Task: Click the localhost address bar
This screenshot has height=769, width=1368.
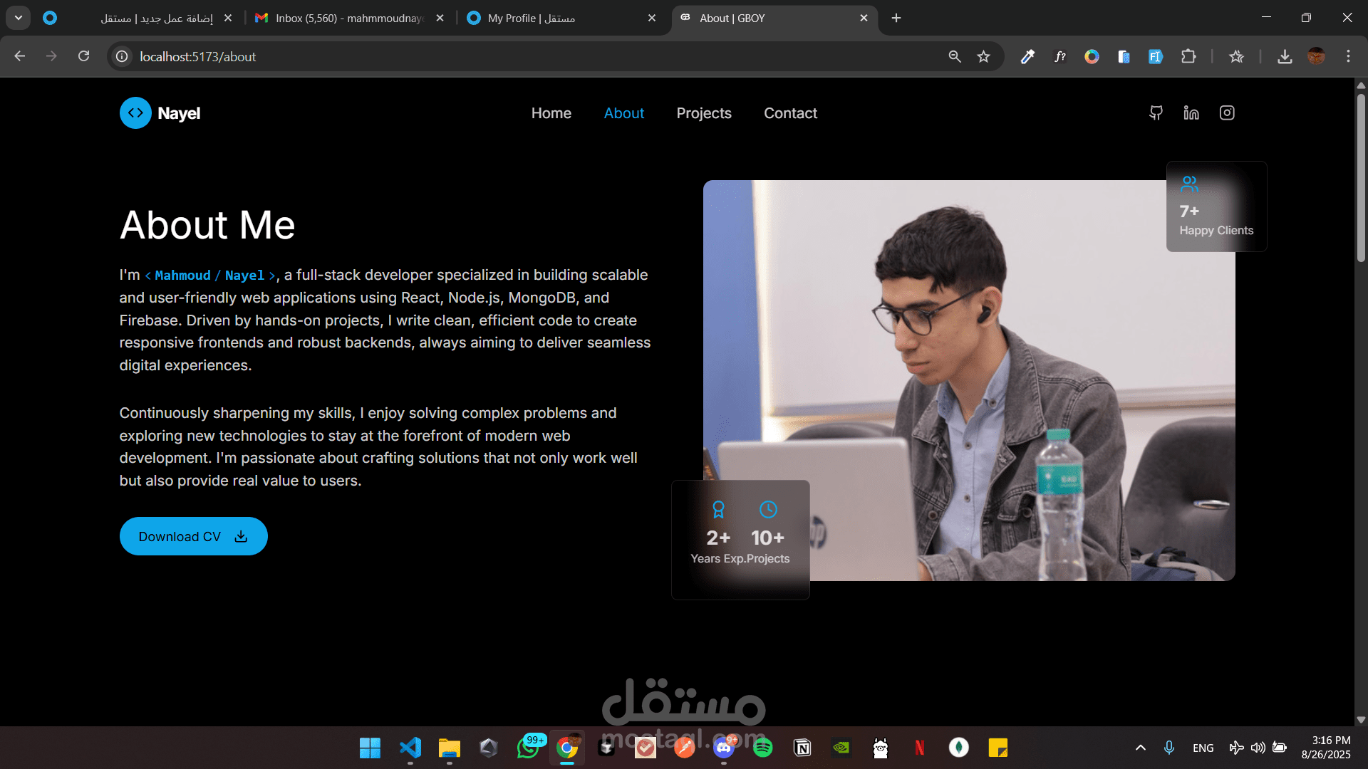Action: pyautogui.click(x=499, y=57)
